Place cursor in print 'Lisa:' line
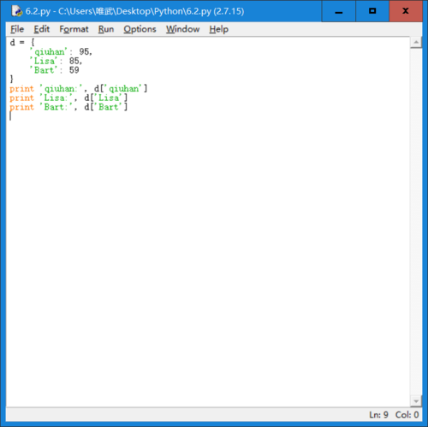Viewport: 428px width, 427px height. [68, 98]
